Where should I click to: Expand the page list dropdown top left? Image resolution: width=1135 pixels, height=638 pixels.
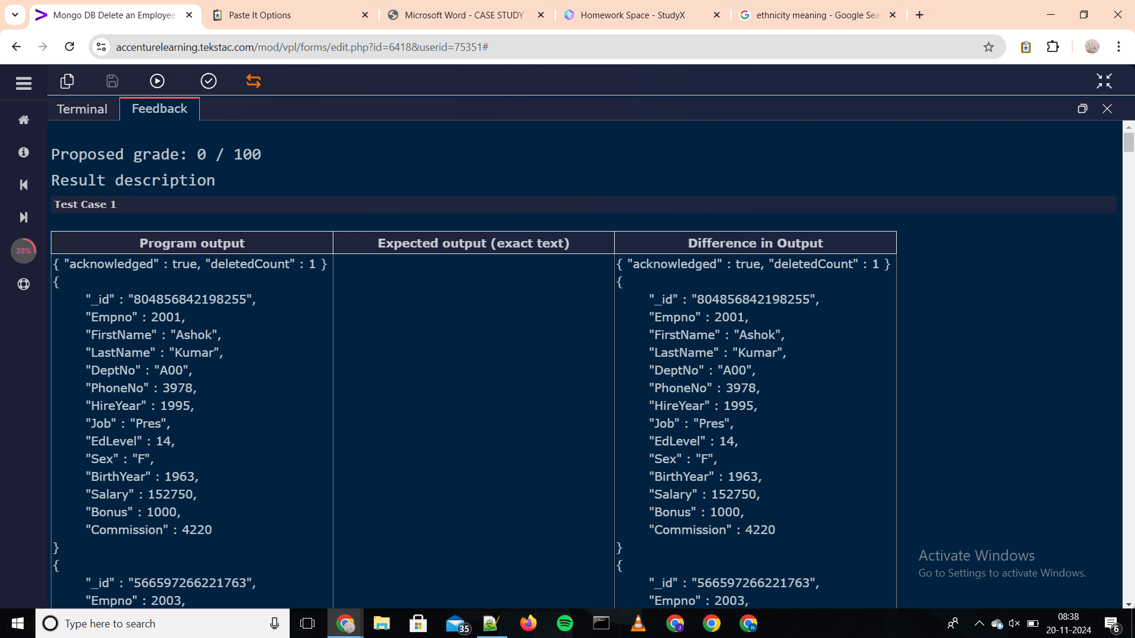point(15,15)
